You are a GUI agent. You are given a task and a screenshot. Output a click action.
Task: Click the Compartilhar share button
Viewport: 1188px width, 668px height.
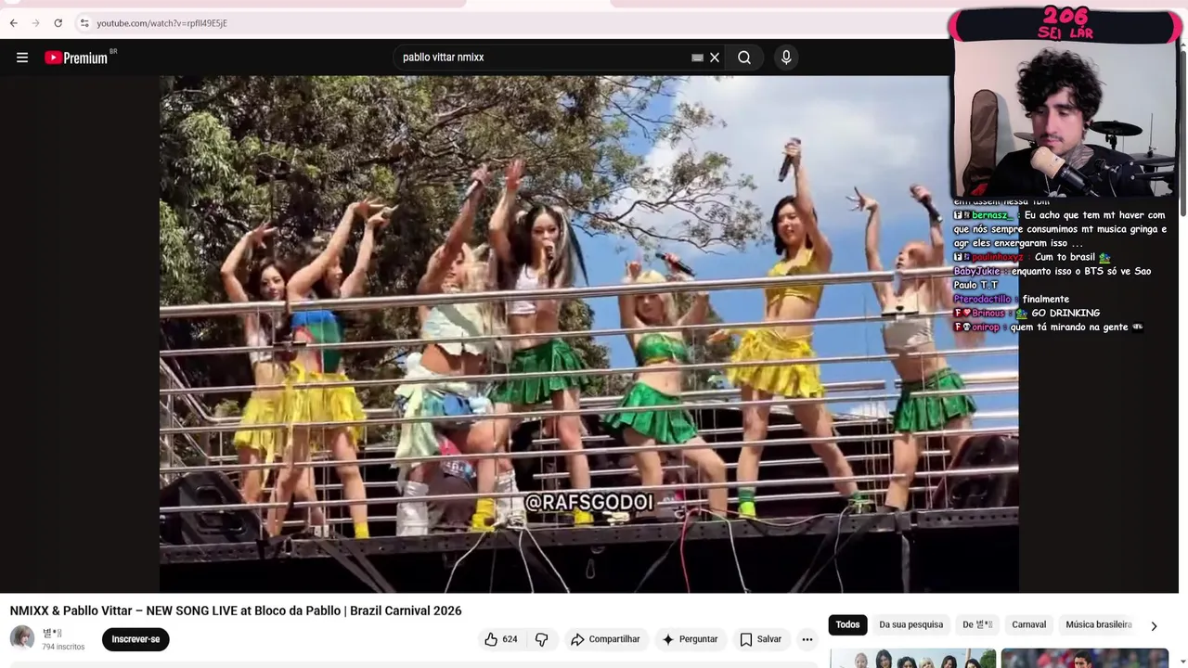coord(605,639)
